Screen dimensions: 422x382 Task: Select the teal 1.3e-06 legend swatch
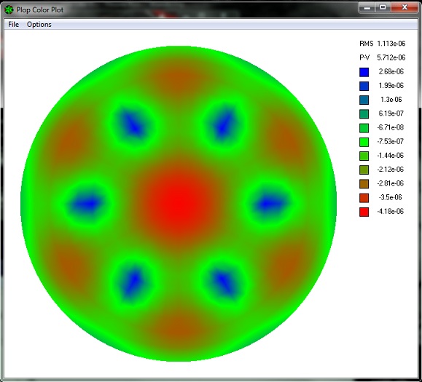[x=364, y=100]
